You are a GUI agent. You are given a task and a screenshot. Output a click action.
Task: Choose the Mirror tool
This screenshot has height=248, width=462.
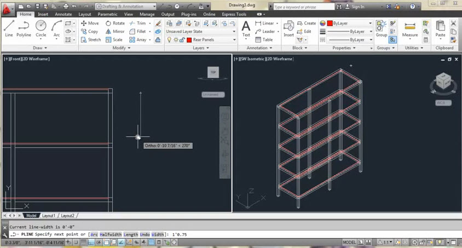(116, 32)
